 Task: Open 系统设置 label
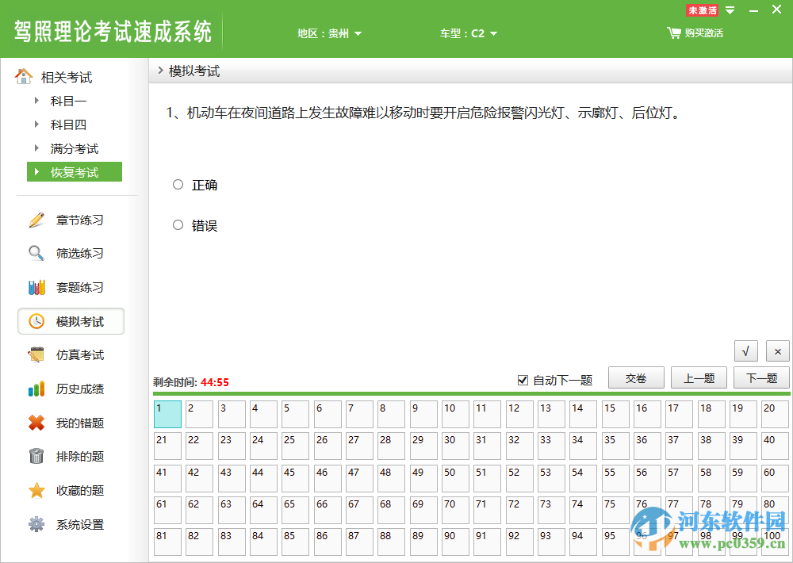(x=80, y=525)
